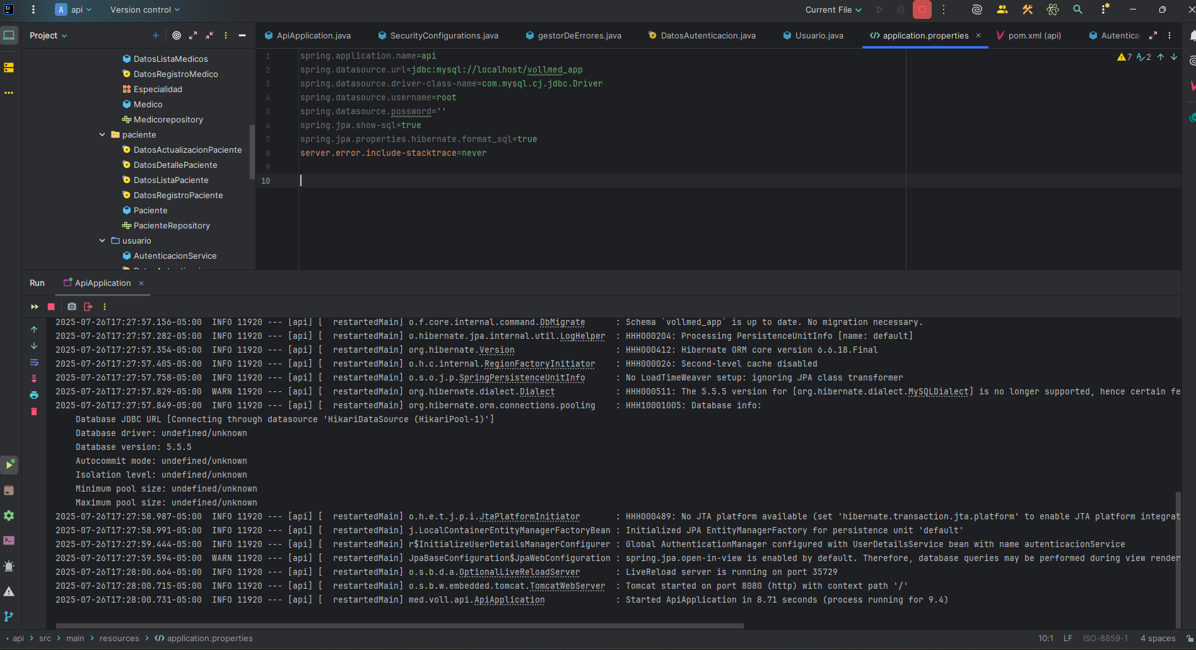This screenshot has height=650, width=1196.
Task: Collapse the usuario folder
Action: click(x=102, y=240)
